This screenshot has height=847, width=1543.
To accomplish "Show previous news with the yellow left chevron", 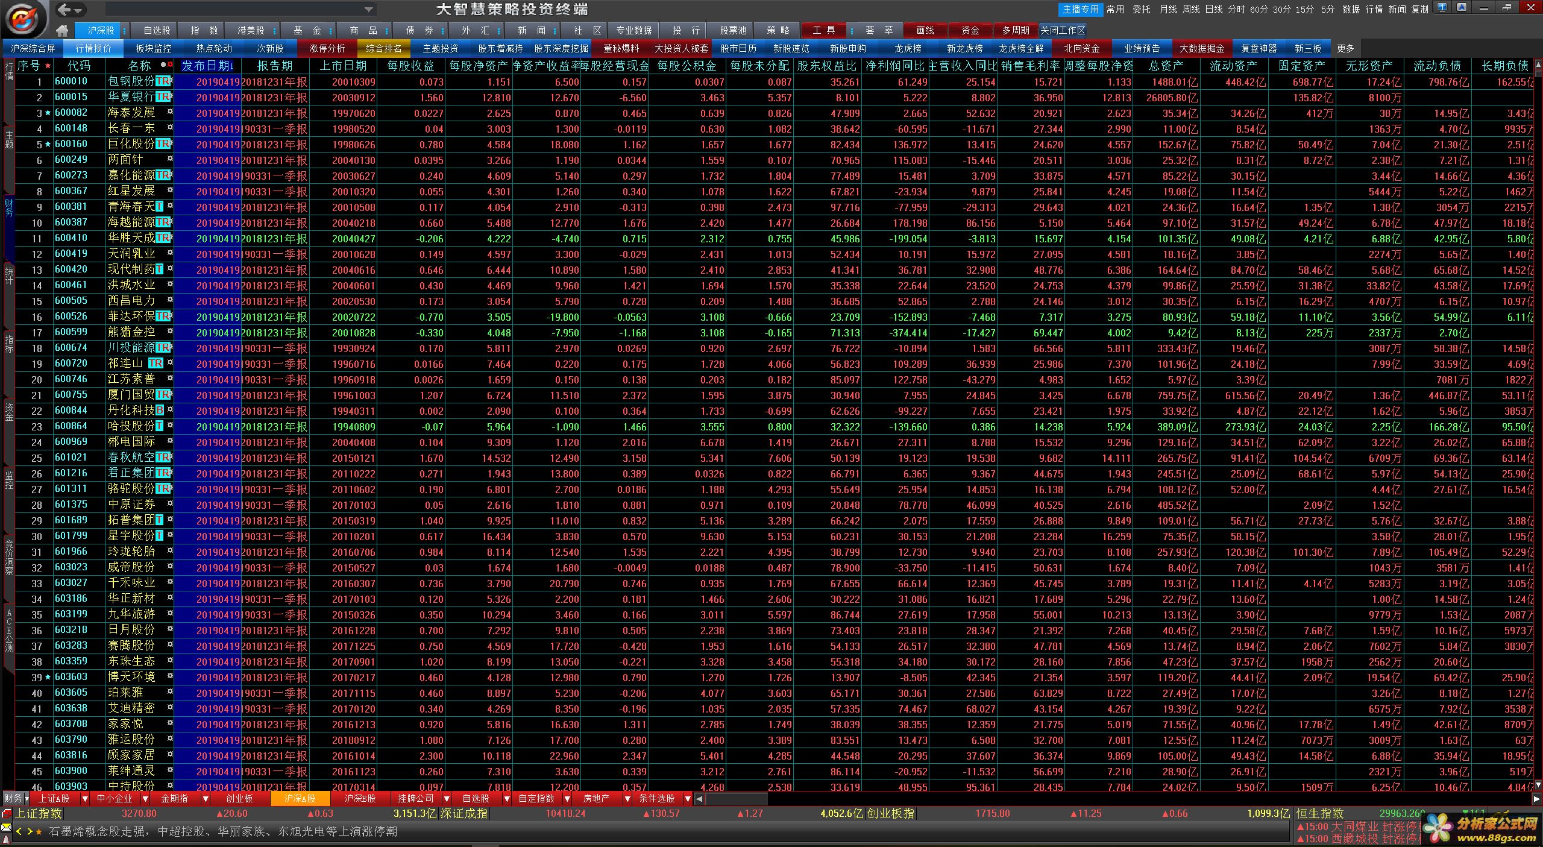I will (x=19, y=832).
